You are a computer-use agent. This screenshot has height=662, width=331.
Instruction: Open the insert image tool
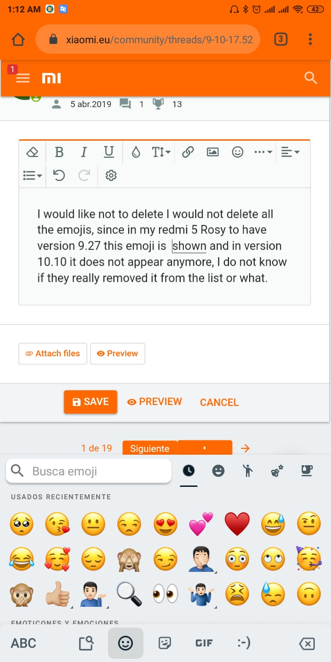pos(212,152)
